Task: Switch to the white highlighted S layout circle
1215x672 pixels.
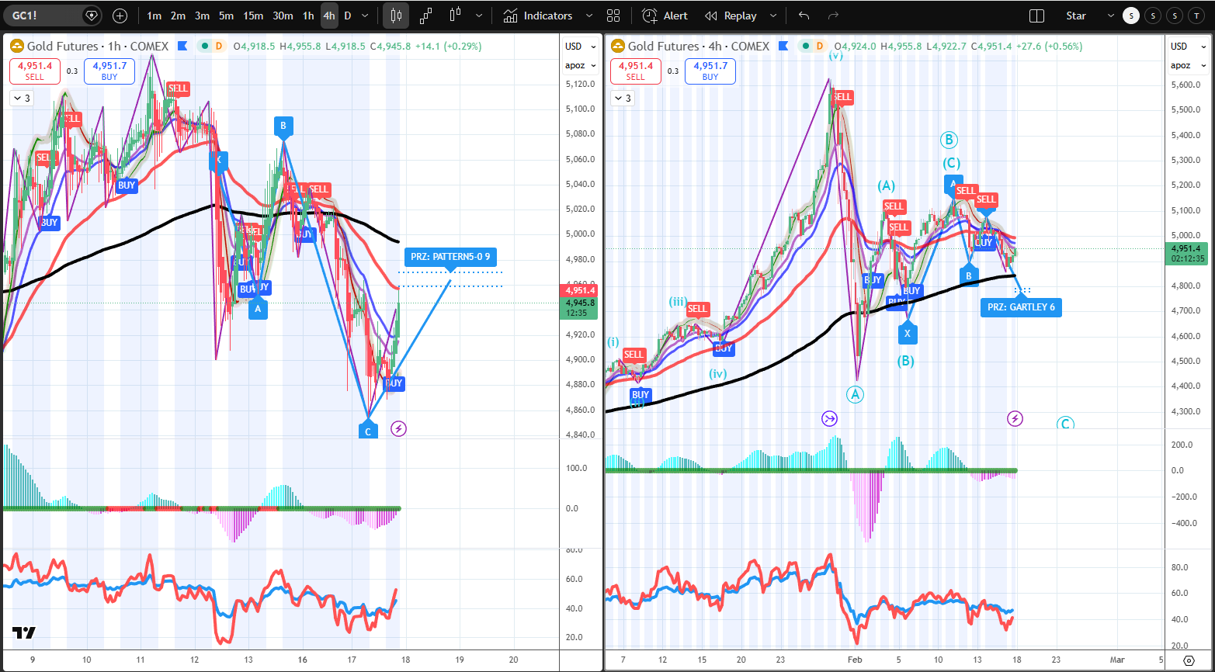Action: click(x=1130, y=16)
